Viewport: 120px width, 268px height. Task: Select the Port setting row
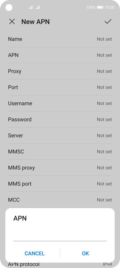pyautogui.click(x=60, y=87)
